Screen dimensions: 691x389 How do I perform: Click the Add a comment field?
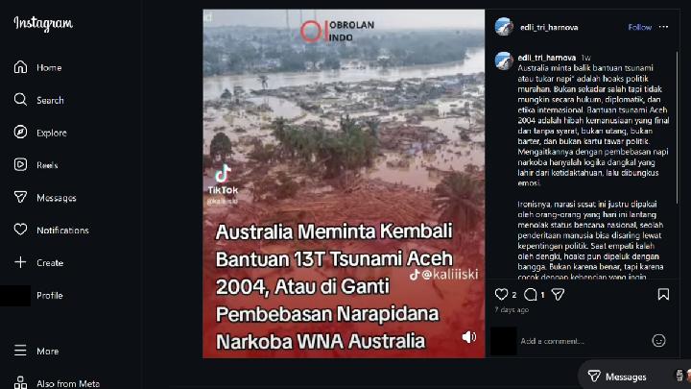pyautogui.click(x=582, y=341)
